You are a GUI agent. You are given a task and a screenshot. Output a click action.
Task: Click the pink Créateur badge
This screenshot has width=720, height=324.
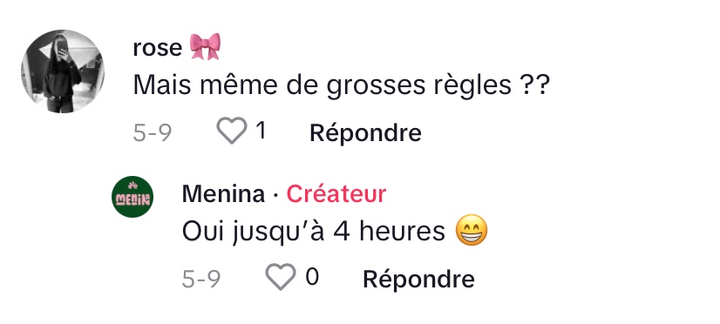336,193
